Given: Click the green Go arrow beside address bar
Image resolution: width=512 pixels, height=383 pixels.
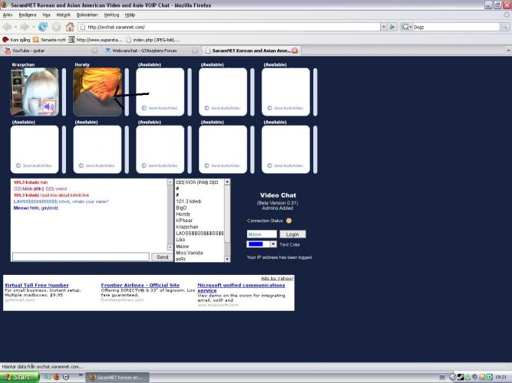Looking at the screenshot, I should click(x=392, y=27).
